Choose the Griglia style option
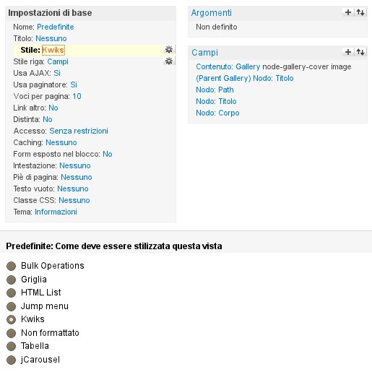 11,280
